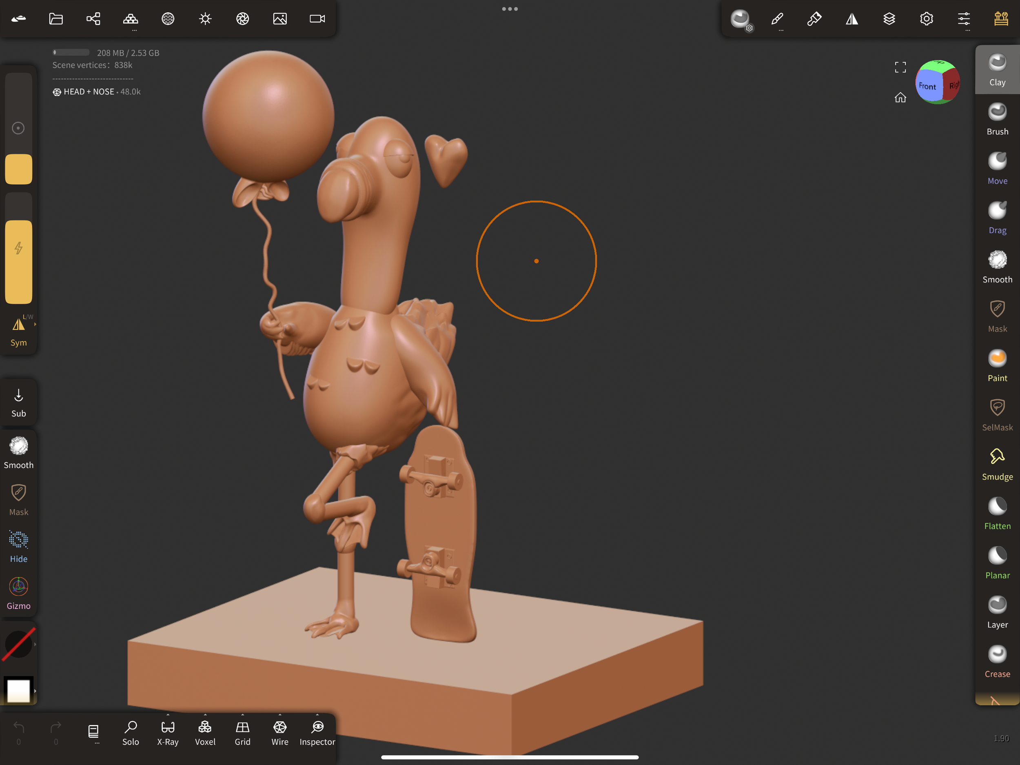
Task: Open the Lighting settings sun icon
Action: tap(205, 19)
